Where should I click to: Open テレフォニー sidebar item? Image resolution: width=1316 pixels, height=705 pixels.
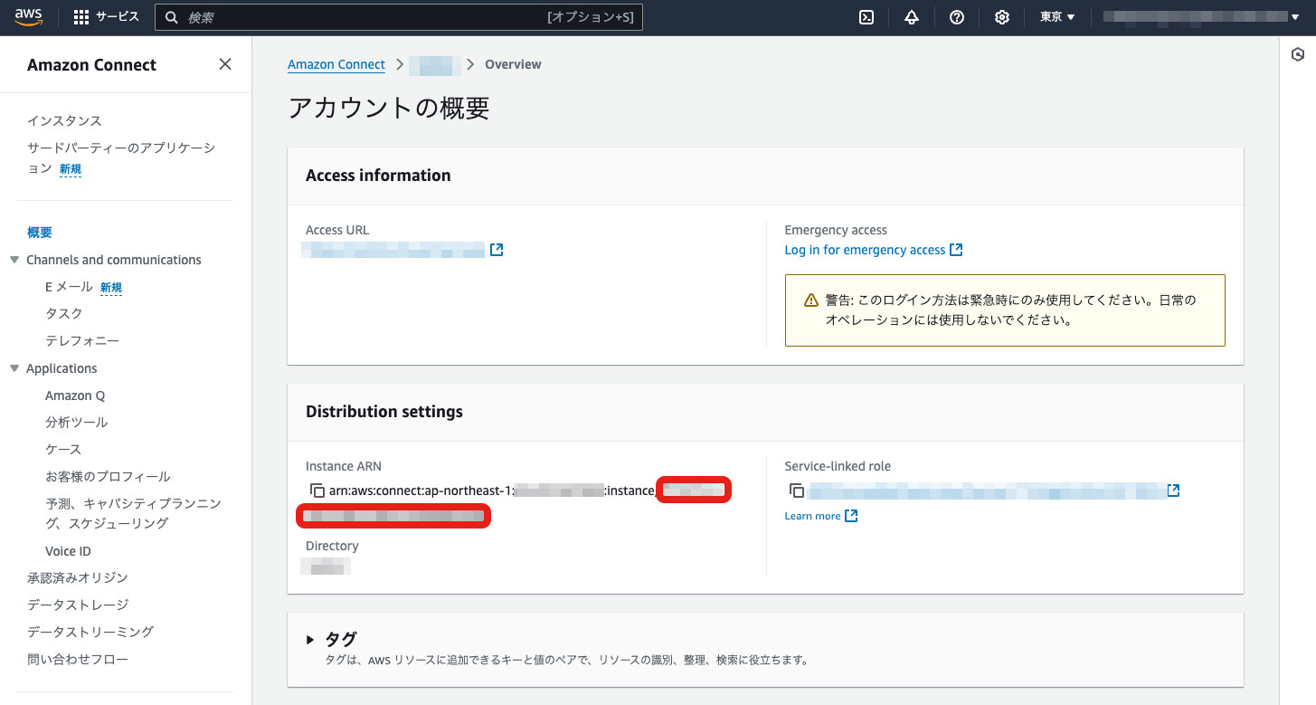coord(82,340)
